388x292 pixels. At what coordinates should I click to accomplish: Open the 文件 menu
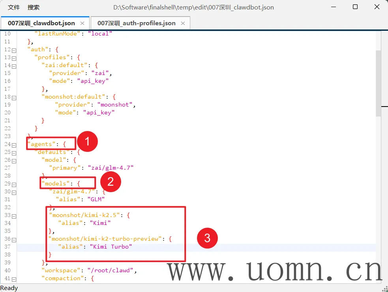pyautogui.click(x=14, y=7)
